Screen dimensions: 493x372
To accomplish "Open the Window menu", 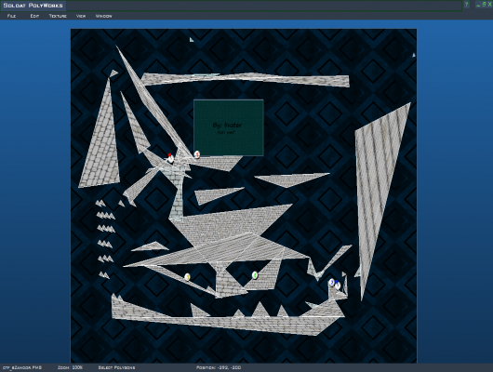I will [x=104, y=16].
